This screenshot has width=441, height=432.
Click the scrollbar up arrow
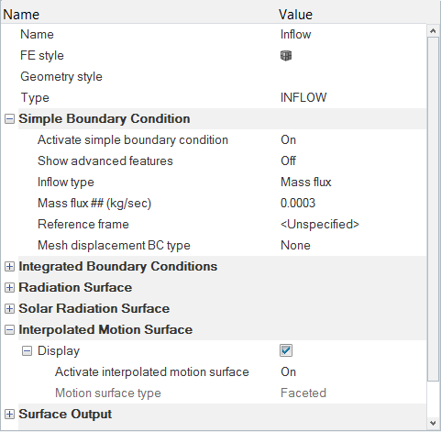433,31
